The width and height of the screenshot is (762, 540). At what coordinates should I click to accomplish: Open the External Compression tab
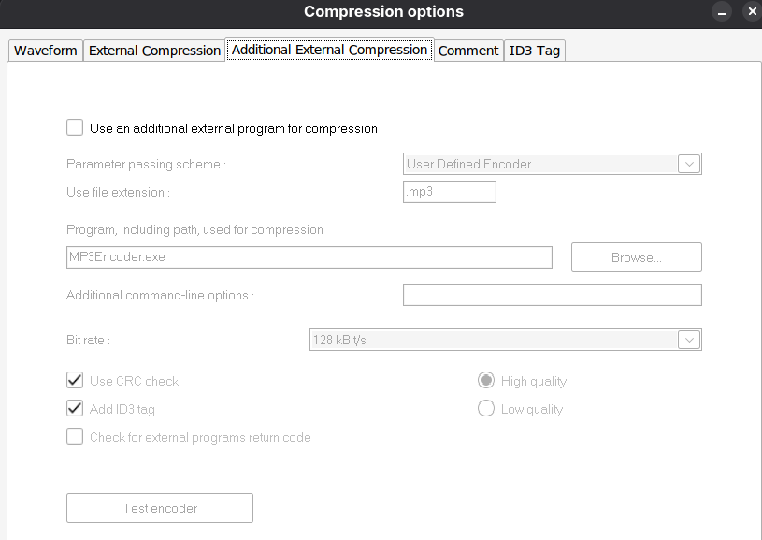click(x=154, y=51)
